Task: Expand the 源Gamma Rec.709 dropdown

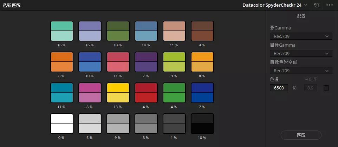Action: pyautogui.click(x=301, y=36)
